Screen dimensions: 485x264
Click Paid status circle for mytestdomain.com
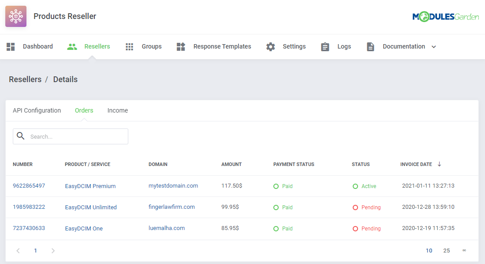pyautogui.click(x=276, y=186)
